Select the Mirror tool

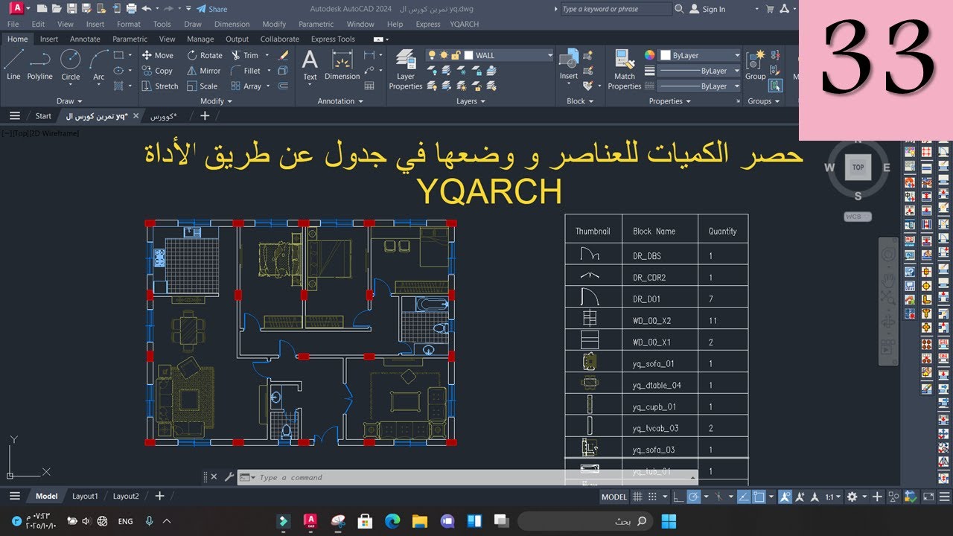(204, 71)
